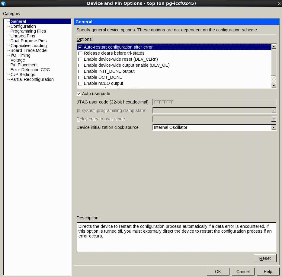Click the JTAG user code field
Screen dimensions: 282x277
pos(214,102)
